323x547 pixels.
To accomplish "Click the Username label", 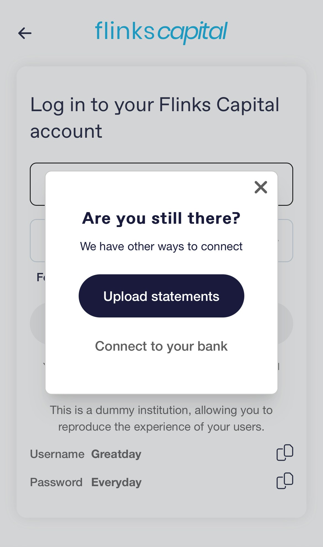I will coord(56,454).
